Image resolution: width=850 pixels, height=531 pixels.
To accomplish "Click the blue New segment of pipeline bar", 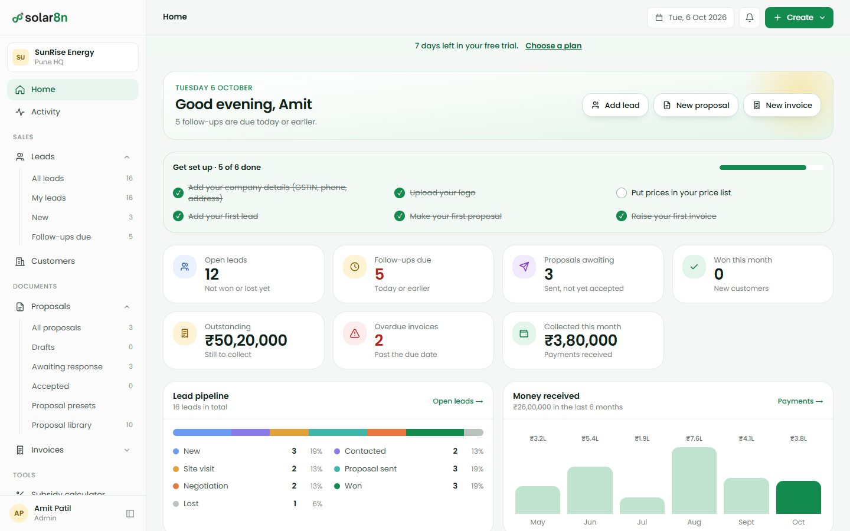I will pyautogui.click(x=202, y=432).
